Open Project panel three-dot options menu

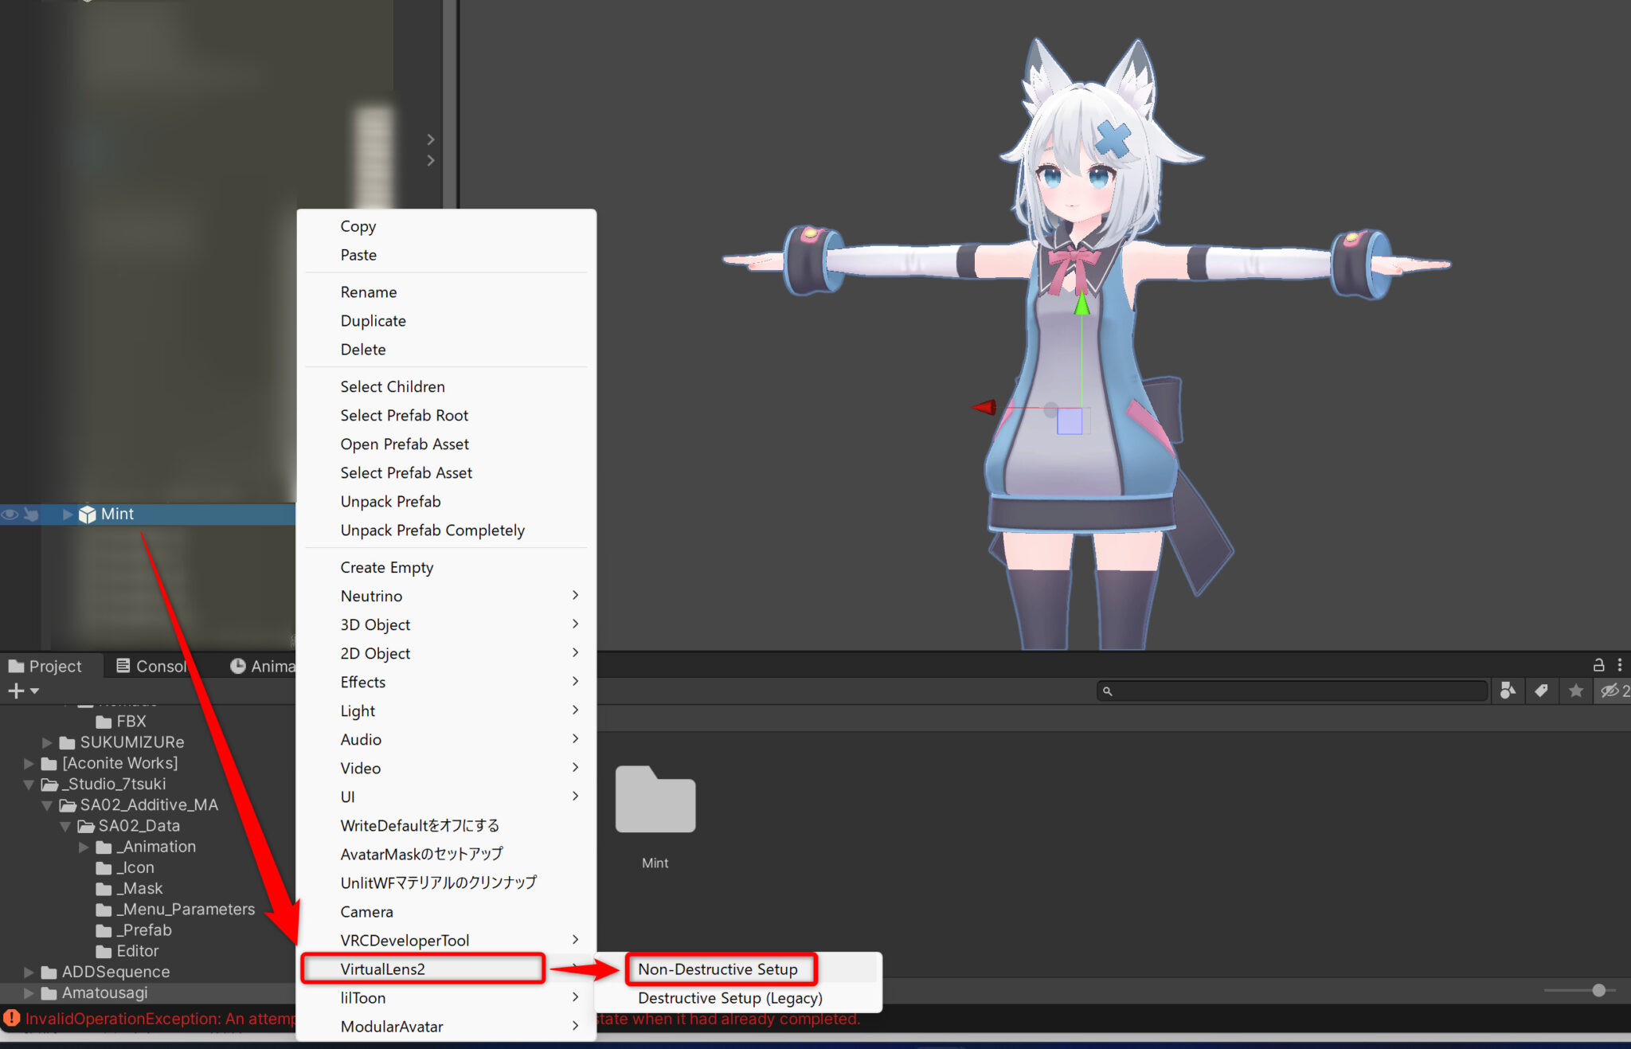click(x=1620, y=665)
